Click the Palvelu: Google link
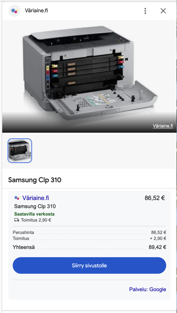This screenshot has height=313, width=177. point(147,289)
